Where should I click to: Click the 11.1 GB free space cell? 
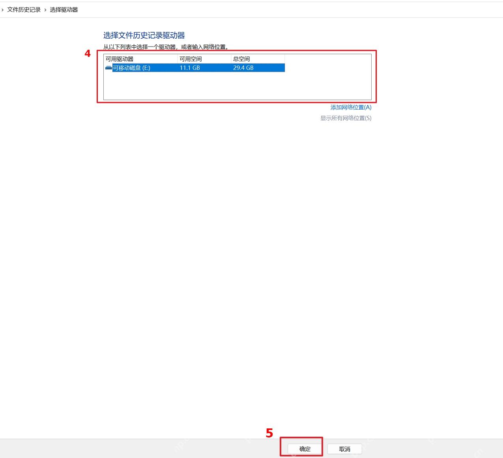click(190, 68)
